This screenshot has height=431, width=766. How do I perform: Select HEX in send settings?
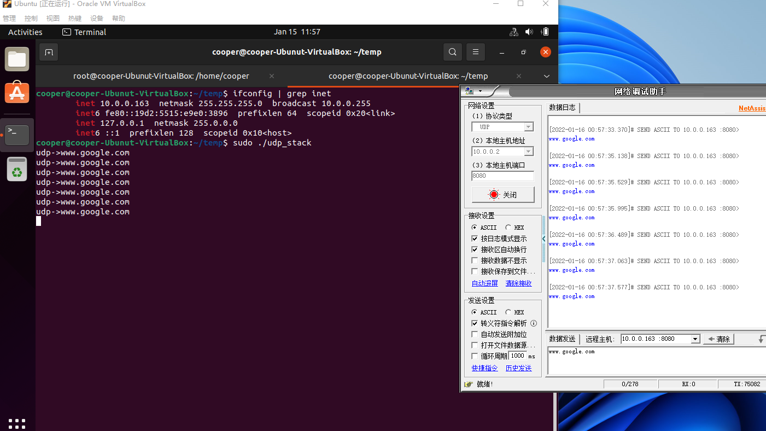pos(508,312)
